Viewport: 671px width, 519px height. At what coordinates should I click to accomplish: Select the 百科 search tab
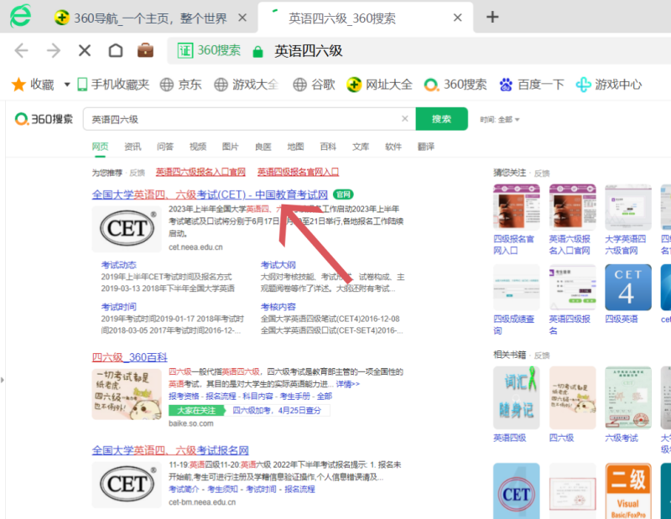328,147
